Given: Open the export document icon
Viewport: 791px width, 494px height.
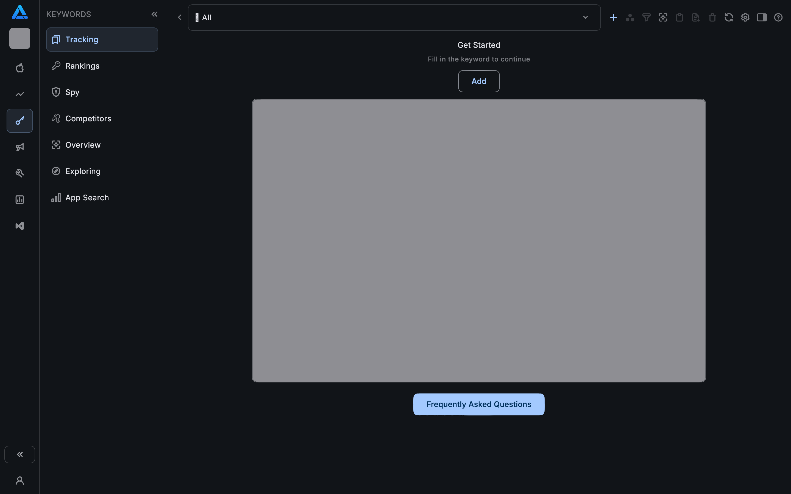Looking at the screenshot, I should pos(695,17).
